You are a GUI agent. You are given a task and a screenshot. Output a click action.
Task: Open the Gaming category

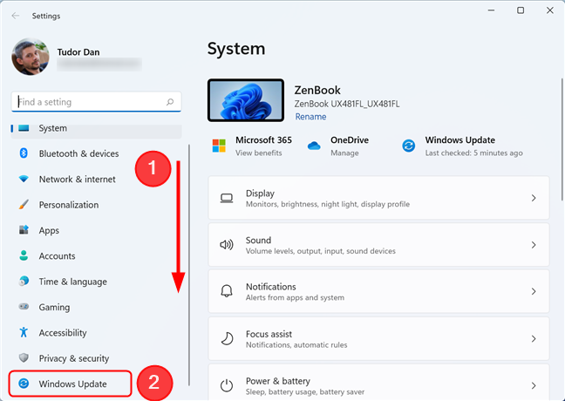96,307
